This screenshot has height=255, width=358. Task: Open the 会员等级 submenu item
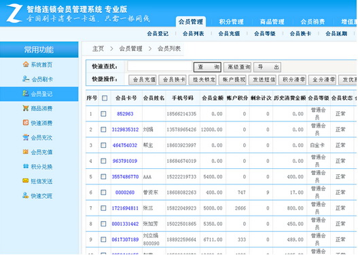pos(265,34)
